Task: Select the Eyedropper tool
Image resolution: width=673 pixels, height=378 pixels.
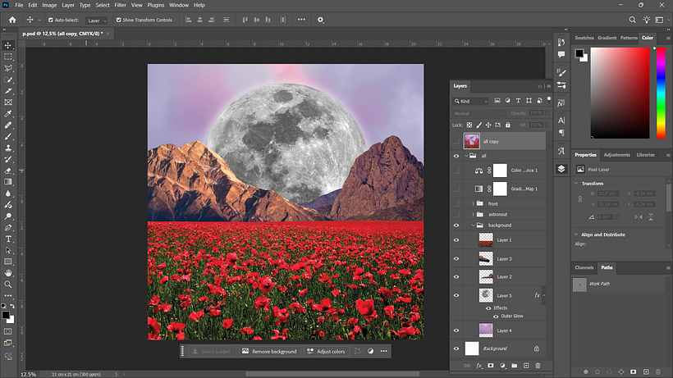Action: pyautogui.click(x=8, y=114)
